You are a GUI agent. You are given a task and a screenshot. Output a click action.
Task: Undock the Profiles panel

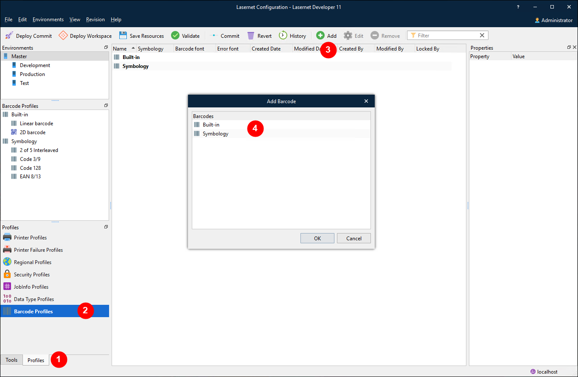tap(106, 227)
